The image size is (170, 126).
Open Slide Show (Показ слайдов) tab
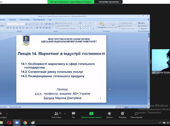[x=24, y=20]
